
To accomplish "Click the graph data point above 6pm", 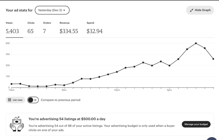I will point(169,66).
